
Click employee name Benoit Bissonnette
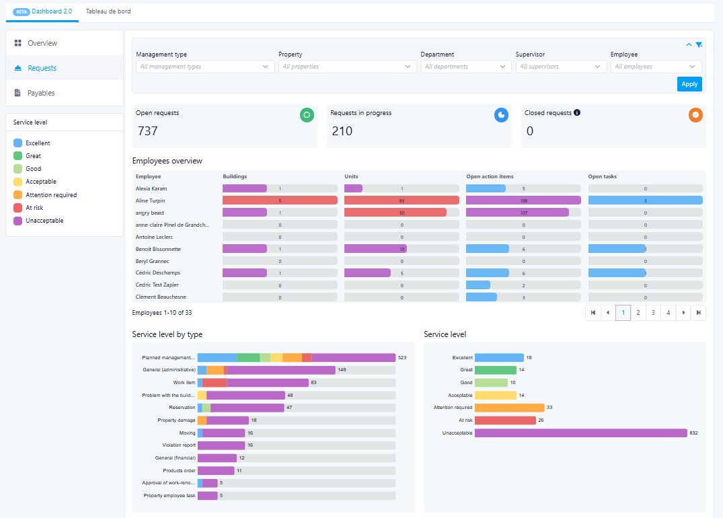pos(158,249)
